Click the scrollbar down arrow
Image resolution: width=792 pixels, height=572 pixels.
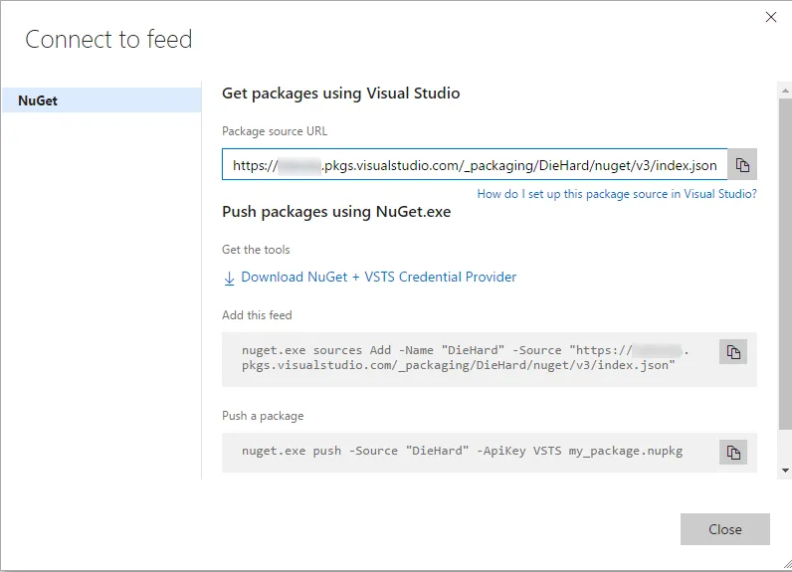coord(785,470)
